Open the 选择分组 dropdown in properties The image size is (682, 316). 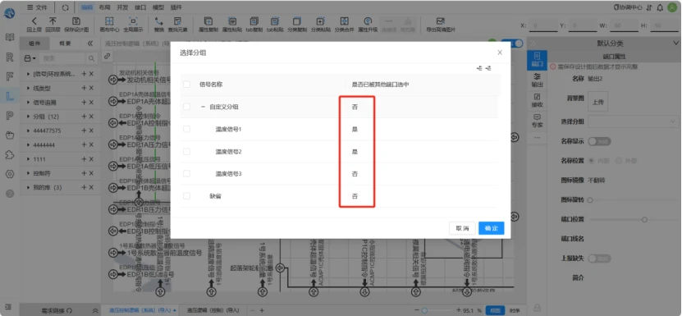[633, 121]
